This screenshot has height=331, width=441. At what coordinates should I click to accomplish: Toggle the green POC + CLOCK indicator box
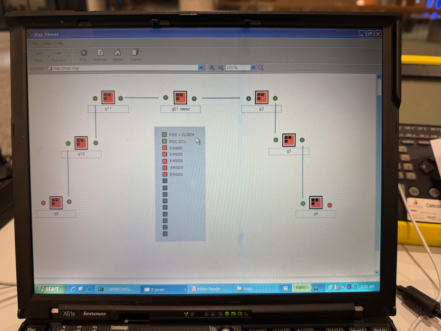click(164, 134)
